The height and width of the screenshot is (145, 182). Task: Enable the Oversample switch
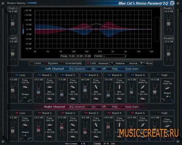pos(62,63)
